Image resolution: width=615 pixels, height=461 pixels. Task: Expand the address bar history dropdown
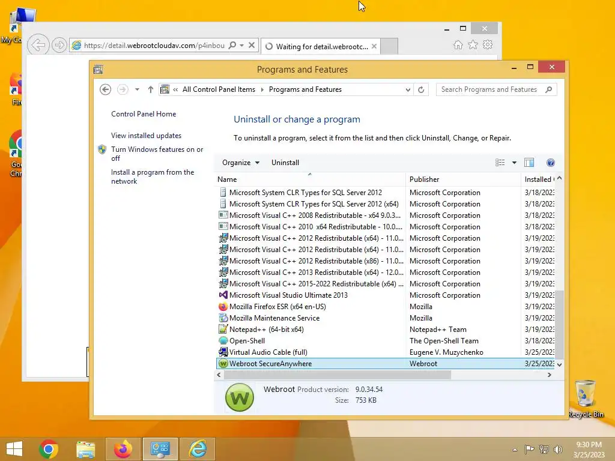(x=408, y=89)
